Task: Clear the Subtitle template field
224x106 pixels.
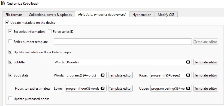Action: coord(188,62)
